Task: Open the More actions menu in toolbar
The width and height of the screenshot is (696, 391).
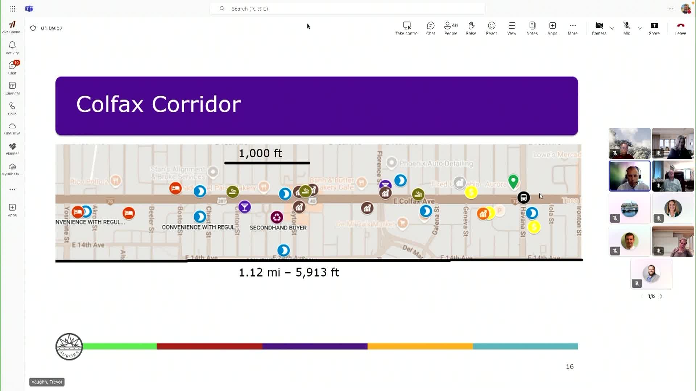Action: (x=572, y=28)
